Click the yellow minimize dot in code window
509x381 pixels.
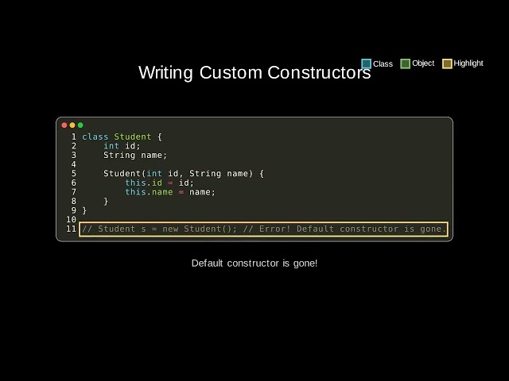72,125
